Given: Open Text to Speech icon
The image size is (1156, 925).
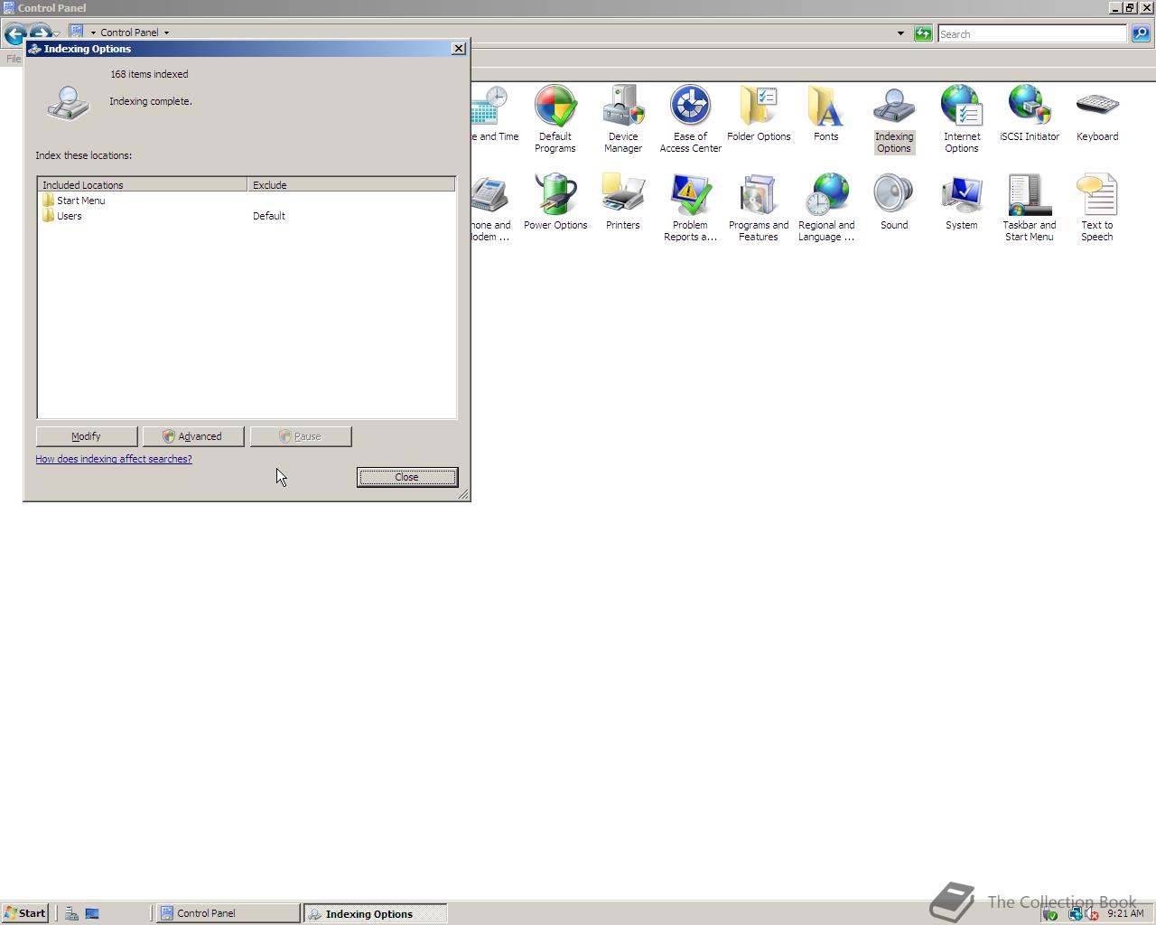Looking at the screenshot, I should 1096,207.
